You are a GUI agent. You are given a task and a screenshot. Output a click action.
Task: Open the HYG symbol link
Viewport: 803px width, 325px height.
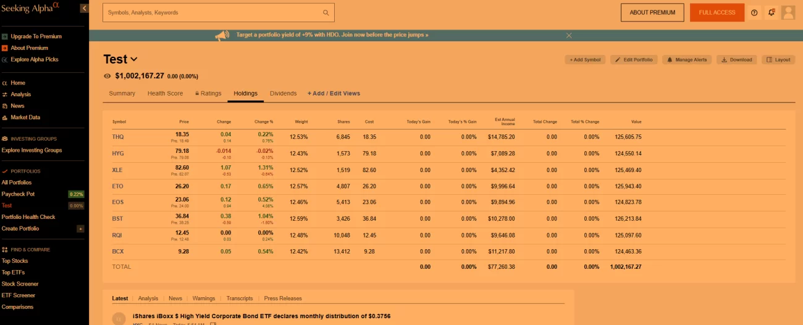tap(118, 154)
